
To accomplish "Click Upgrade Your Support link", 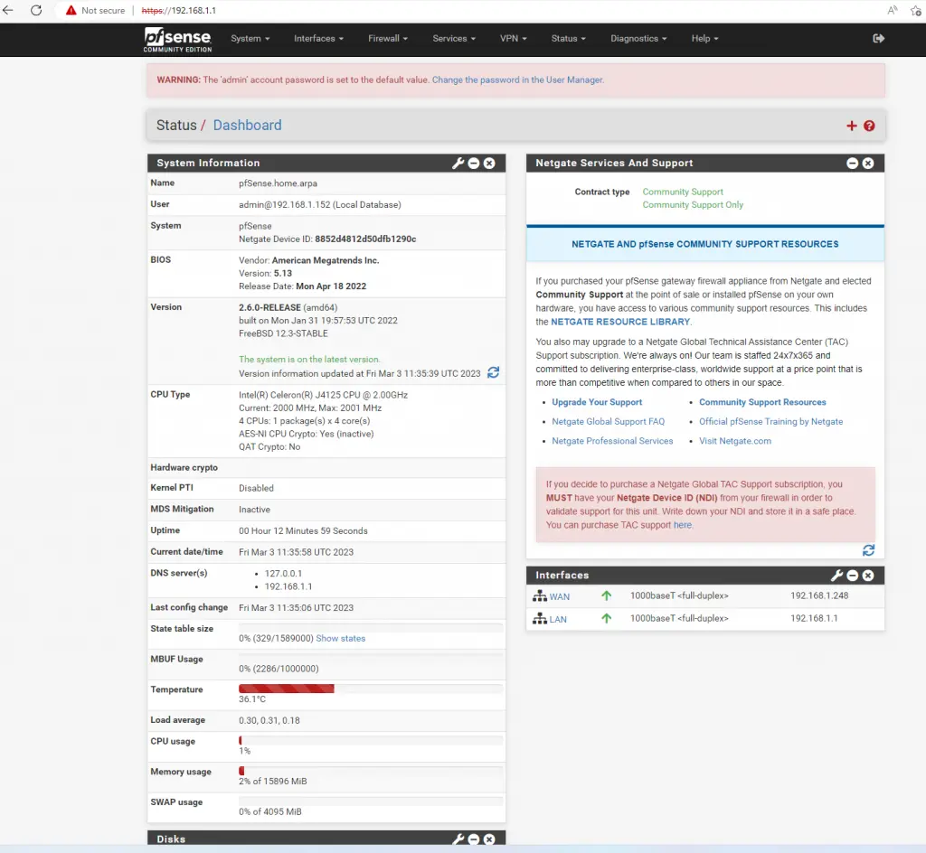I will pos(597,402).
